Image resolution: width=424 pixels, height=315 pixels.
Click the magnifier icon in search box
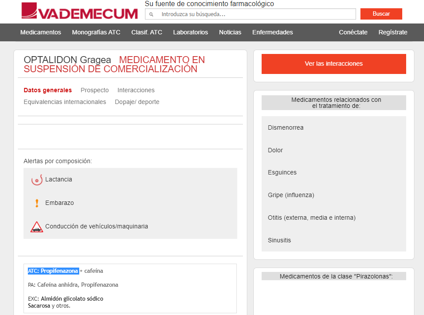151,14
